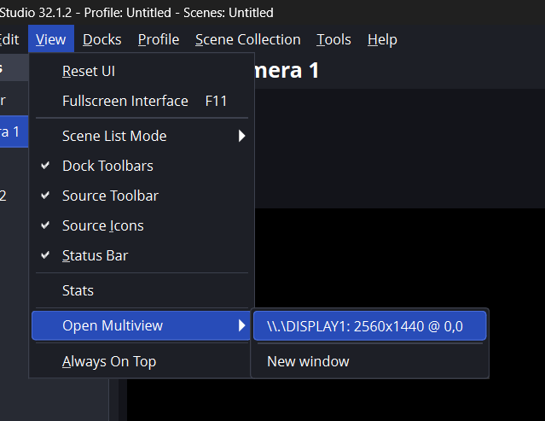Enable Always On Top option
This screenshot has height=421, width=545.
(142, 361)
